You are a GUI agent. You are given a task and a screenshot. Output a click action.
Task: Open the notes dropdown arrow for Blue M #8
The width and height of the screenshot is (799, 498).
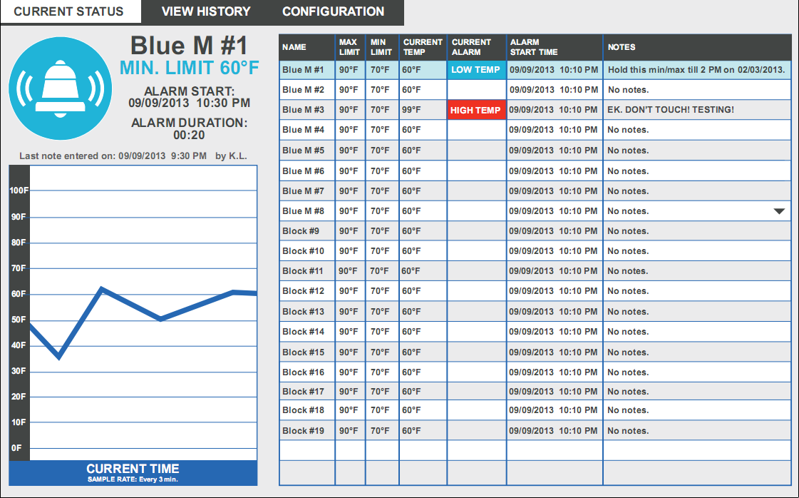click(778, 211)
